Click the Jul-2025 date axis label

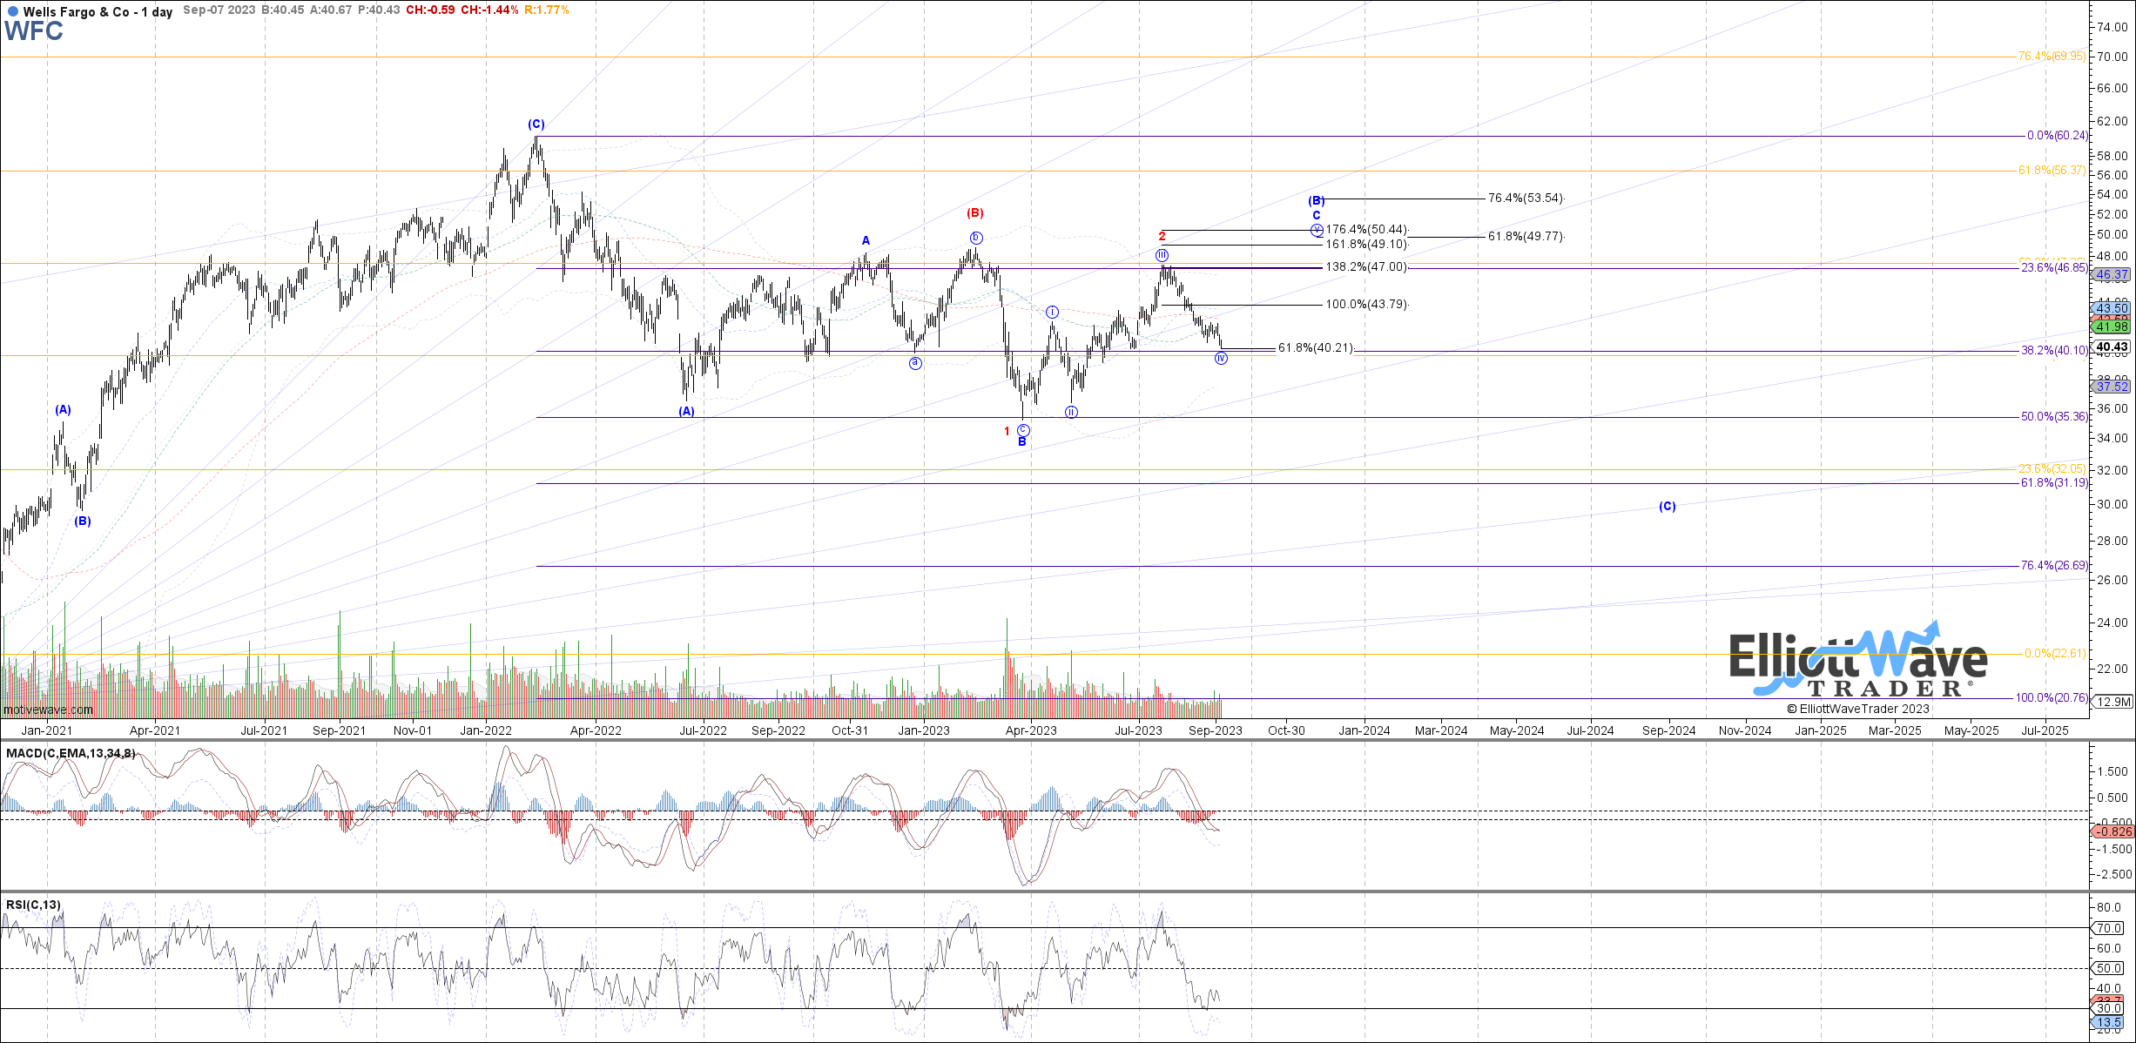(x=2044, y=730)
